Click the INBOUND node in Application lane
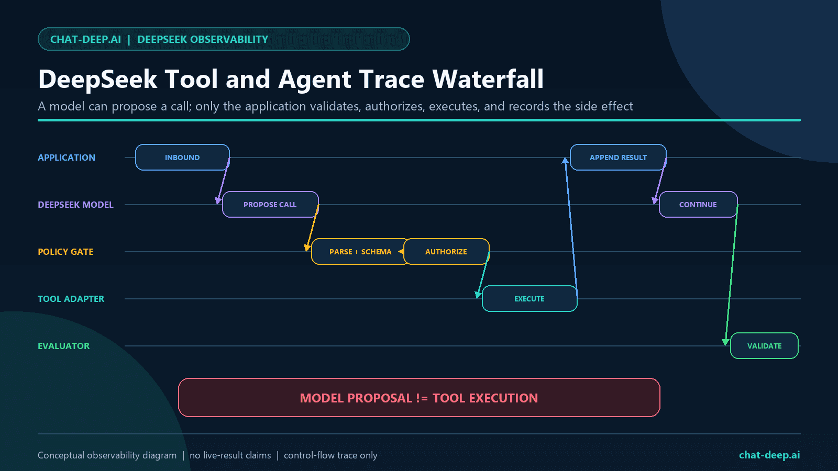Screen dimensions: 838x471 click(x=182, y=158)
